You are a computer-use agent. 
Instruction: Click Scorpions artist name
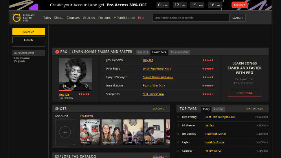pyautogui.click(x=113, y=94)
